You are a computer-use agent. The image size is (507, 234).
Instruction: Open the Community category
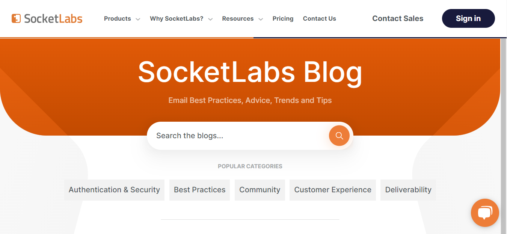pos(260,190)
